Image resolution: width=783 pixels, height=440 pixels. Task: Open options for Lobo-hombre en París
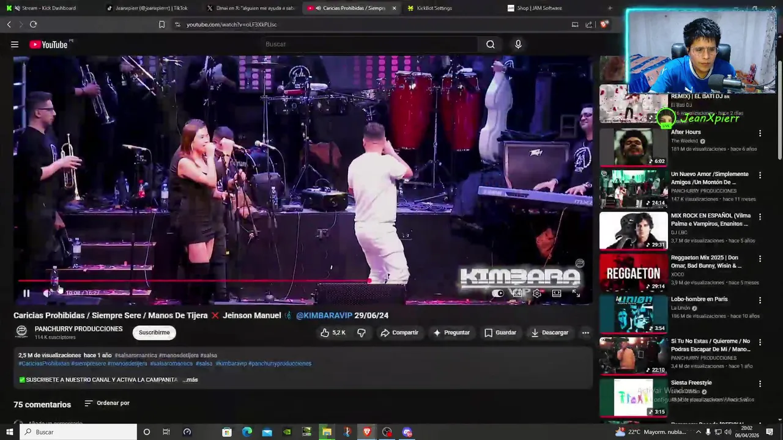point(760,301)
